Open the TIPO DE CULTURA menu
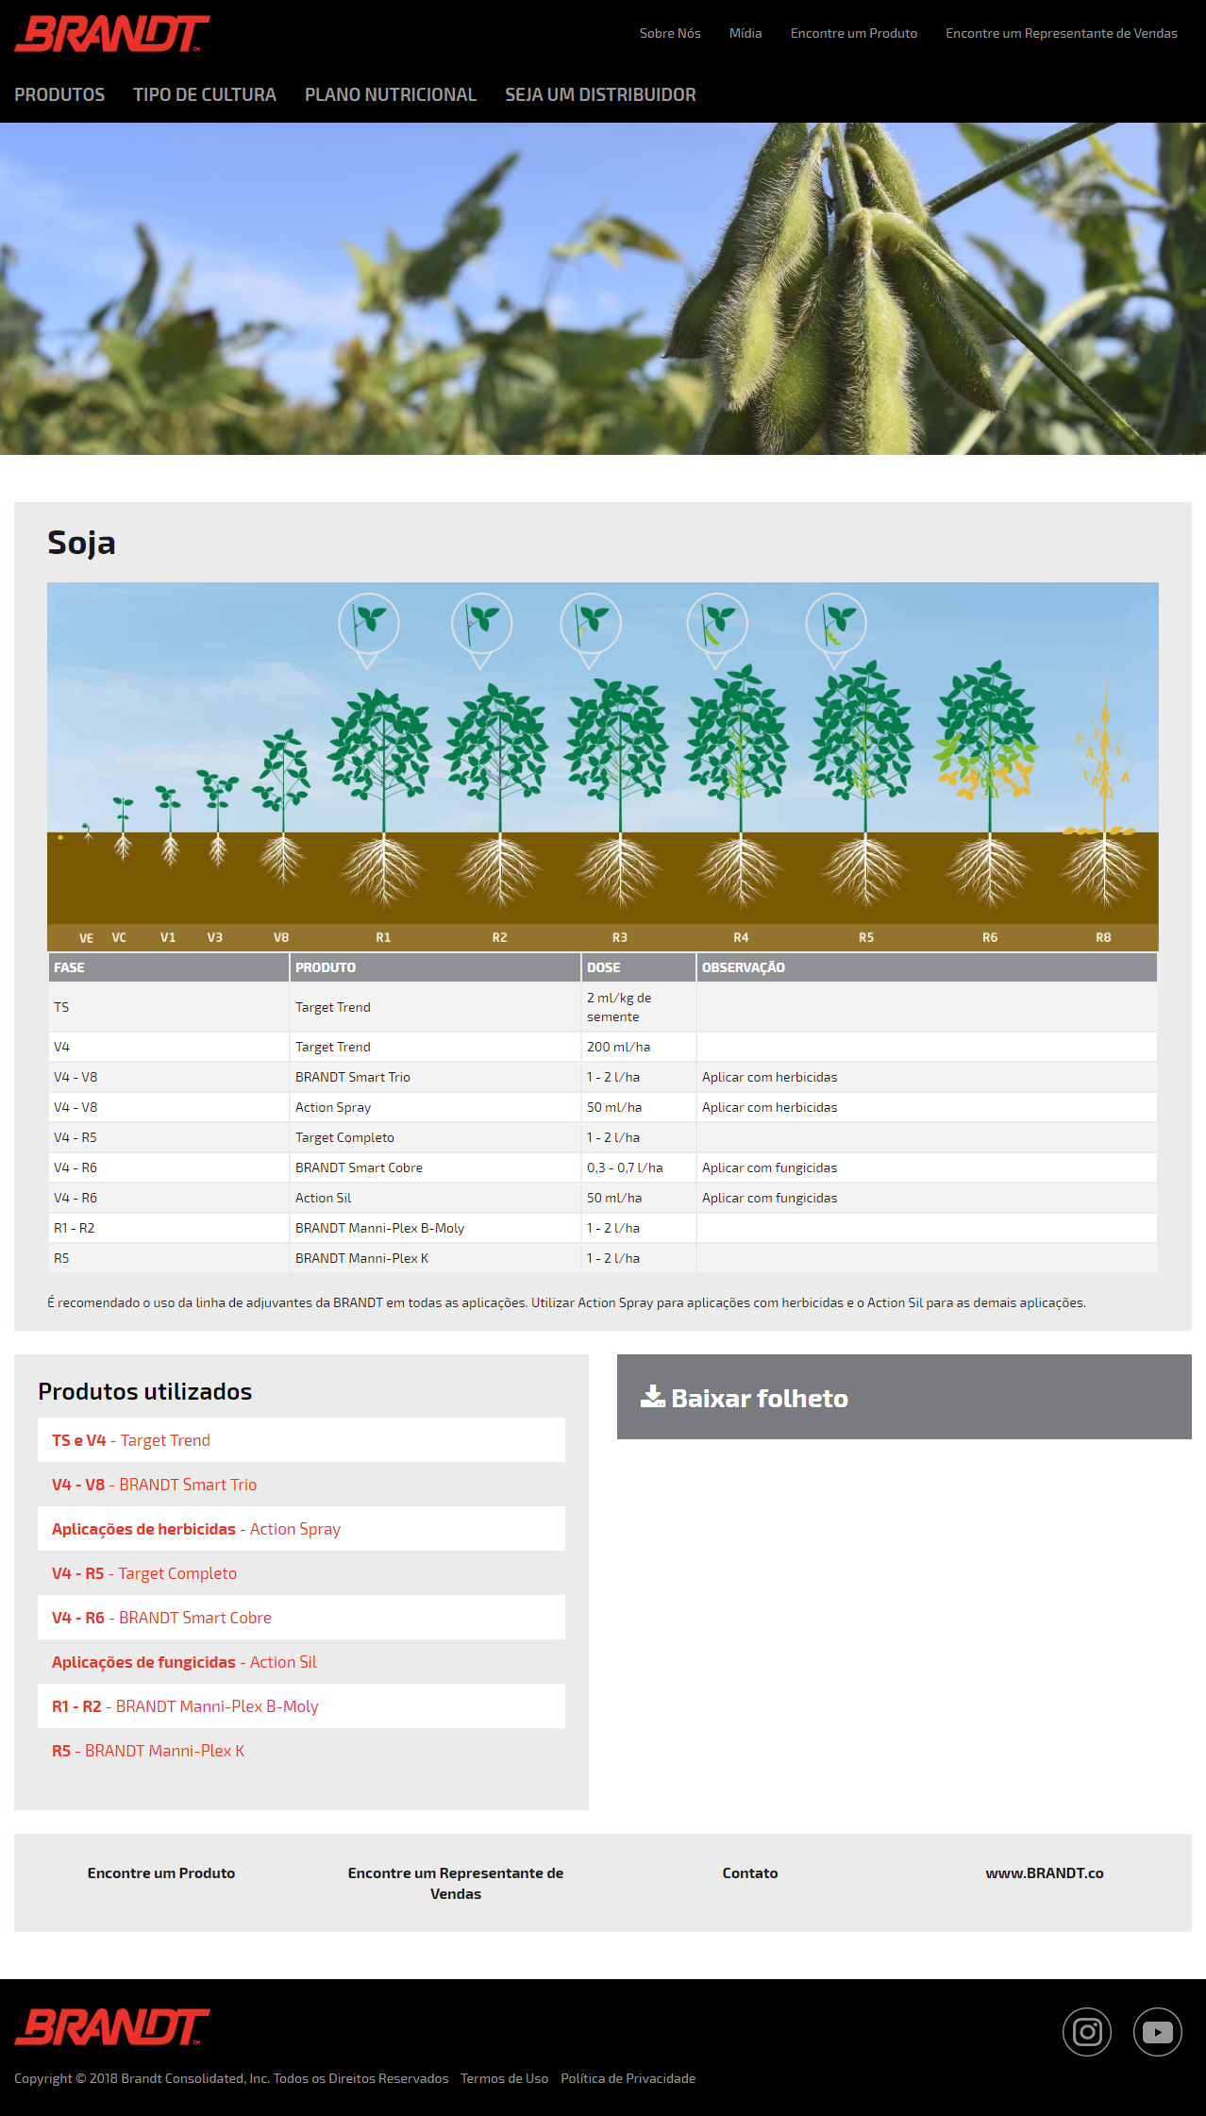Viewport: 1206px width, 2116px height. coord(205,94)
